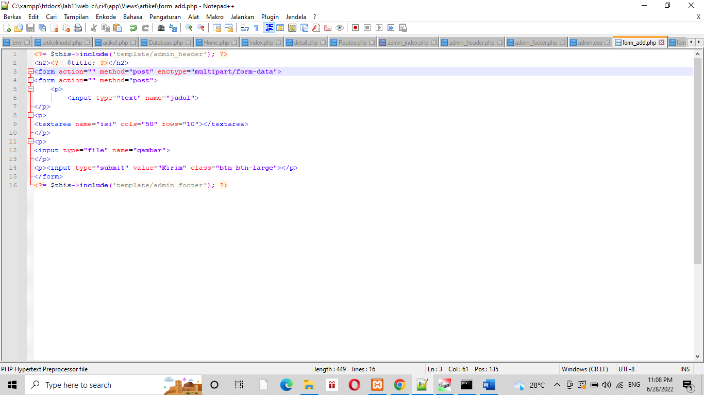Collapse the paragraph fold at line 5
704x395 pixels.
pyautogui.click(x=30, y=88)
